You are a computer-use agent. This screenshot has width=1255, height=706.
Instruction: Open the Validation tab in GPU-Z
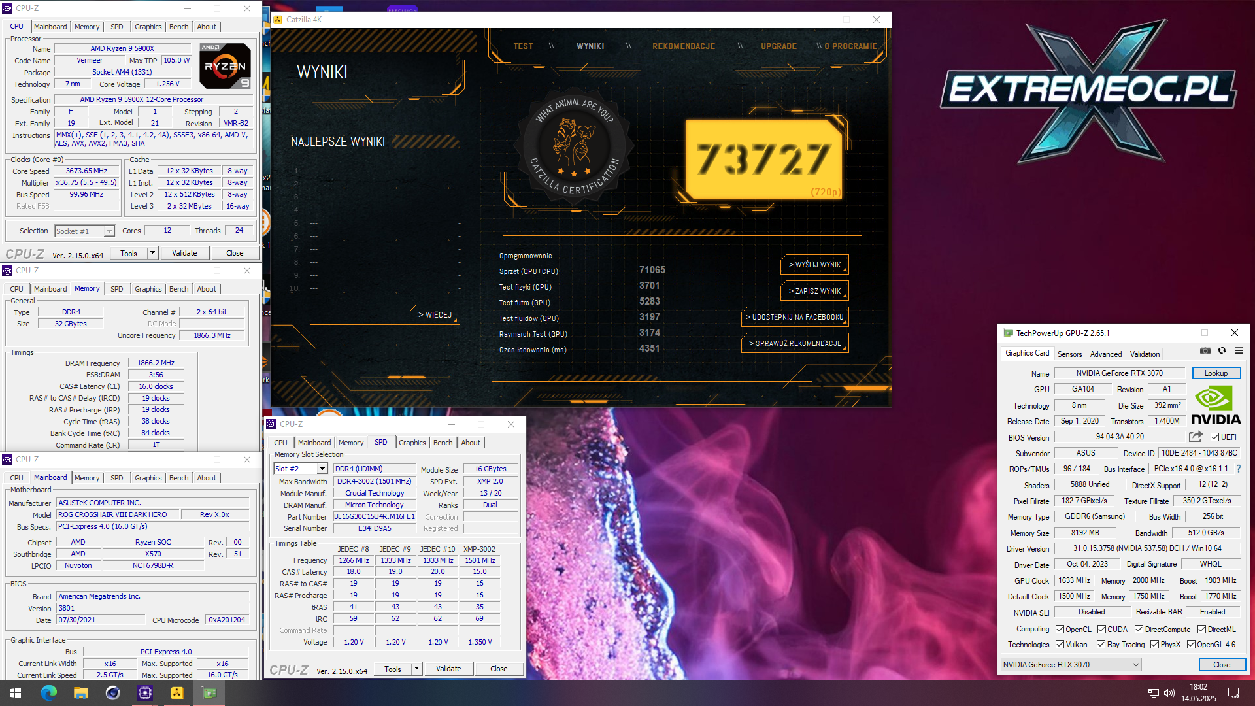pyautogui.click(x=1145, y=354)
